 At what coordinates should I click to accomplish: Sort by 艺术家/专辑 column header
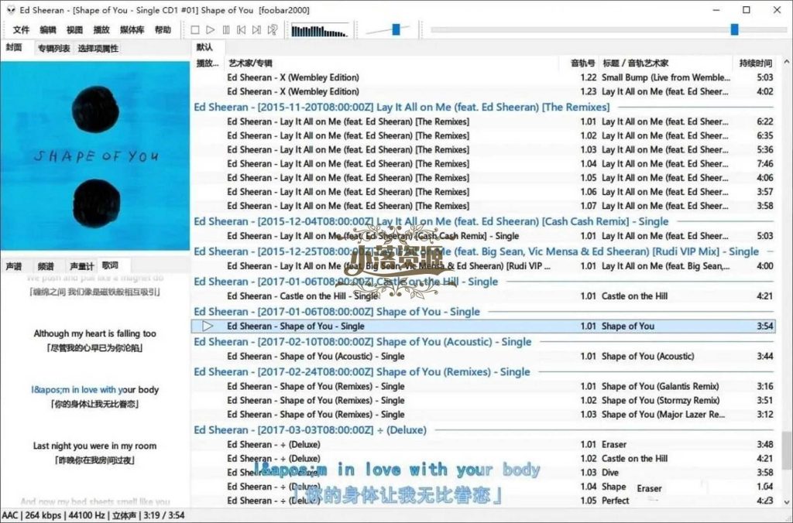point(391,63)
